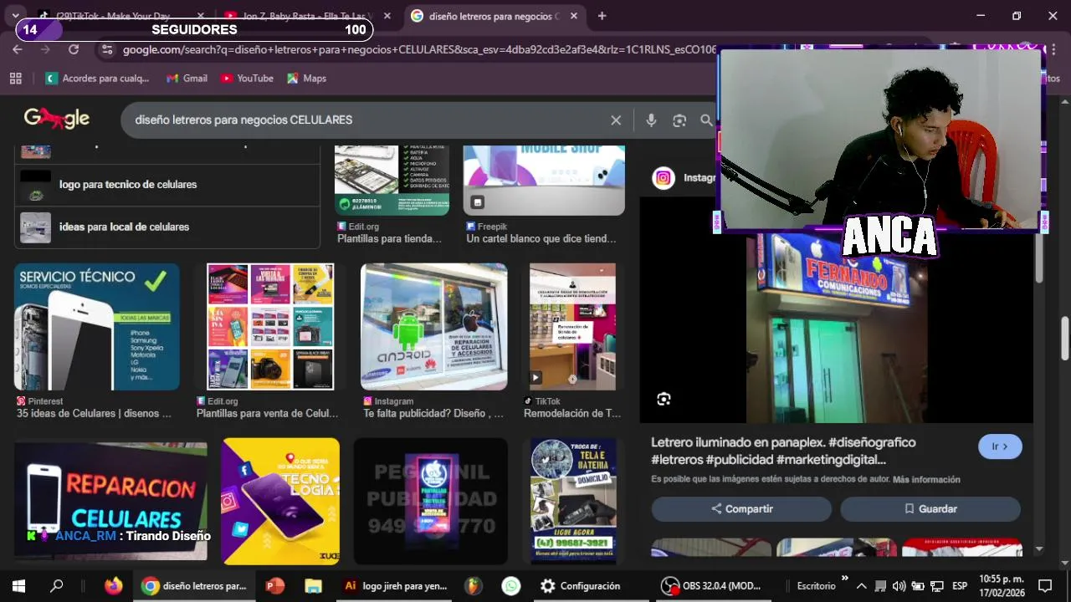Click the title 35 ideas de Celulares

tap(94, 413)
